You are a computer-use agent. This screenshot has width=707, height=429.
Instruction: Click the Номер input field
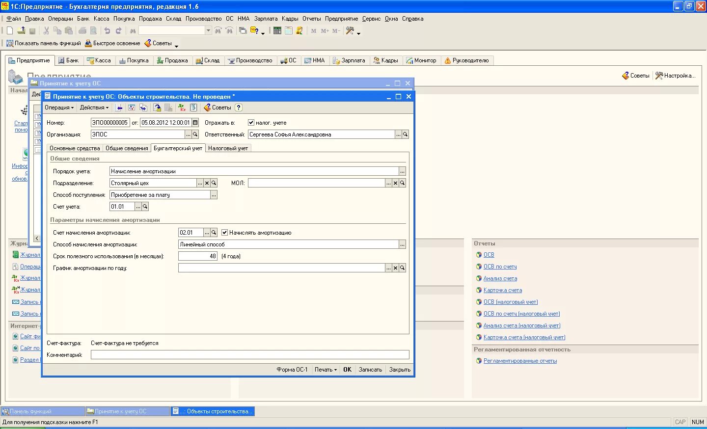coord(110,123)
